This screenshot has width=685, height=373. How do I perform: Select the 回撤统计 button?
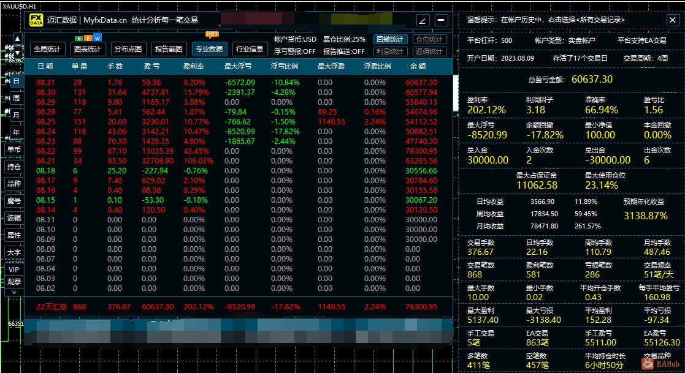click(390, 39)
